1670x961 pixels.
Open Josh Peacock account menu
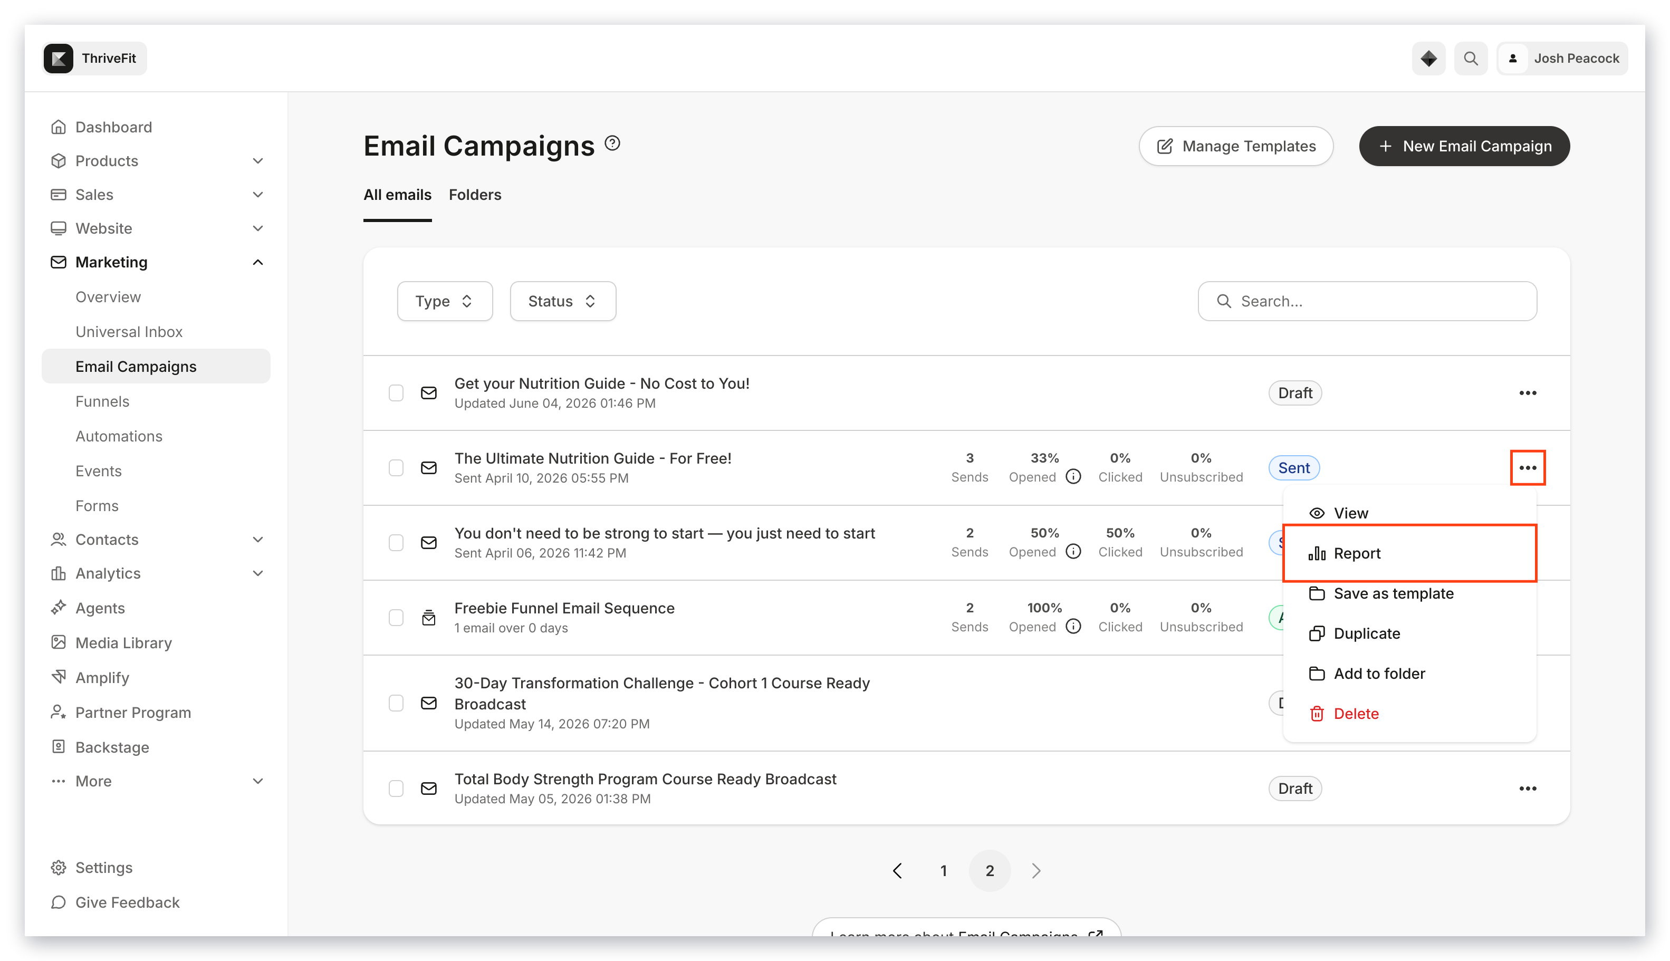pos(1562,58)
